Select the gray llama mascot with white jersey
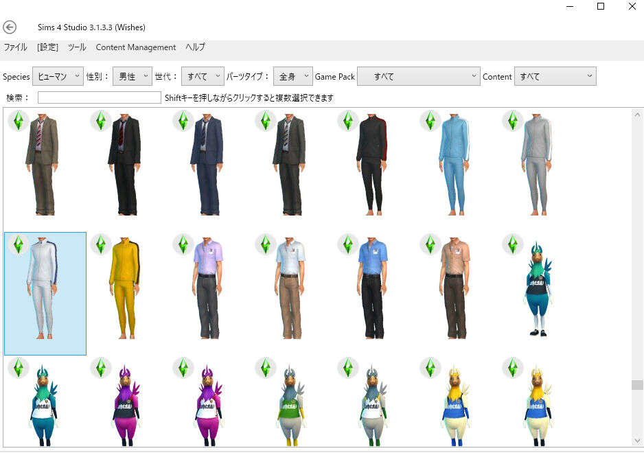644x453 pixels. [373, 406]
